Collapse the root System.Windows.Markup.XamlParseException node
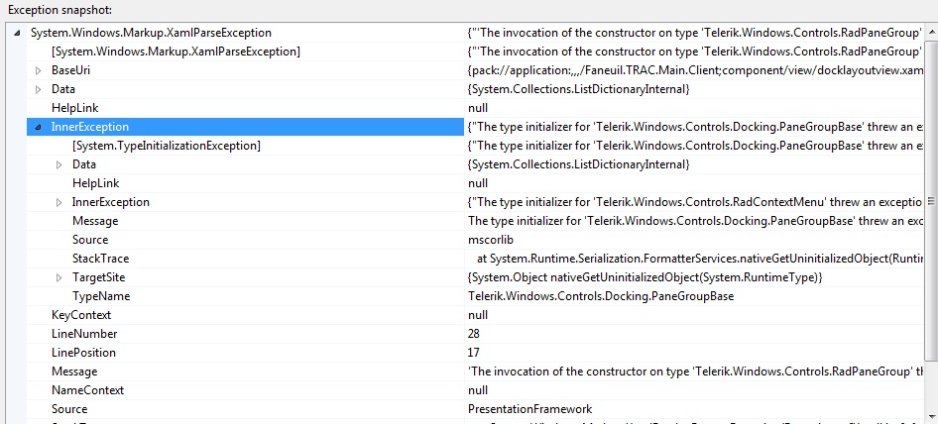938x424 pixels. (x=19, y=33)
